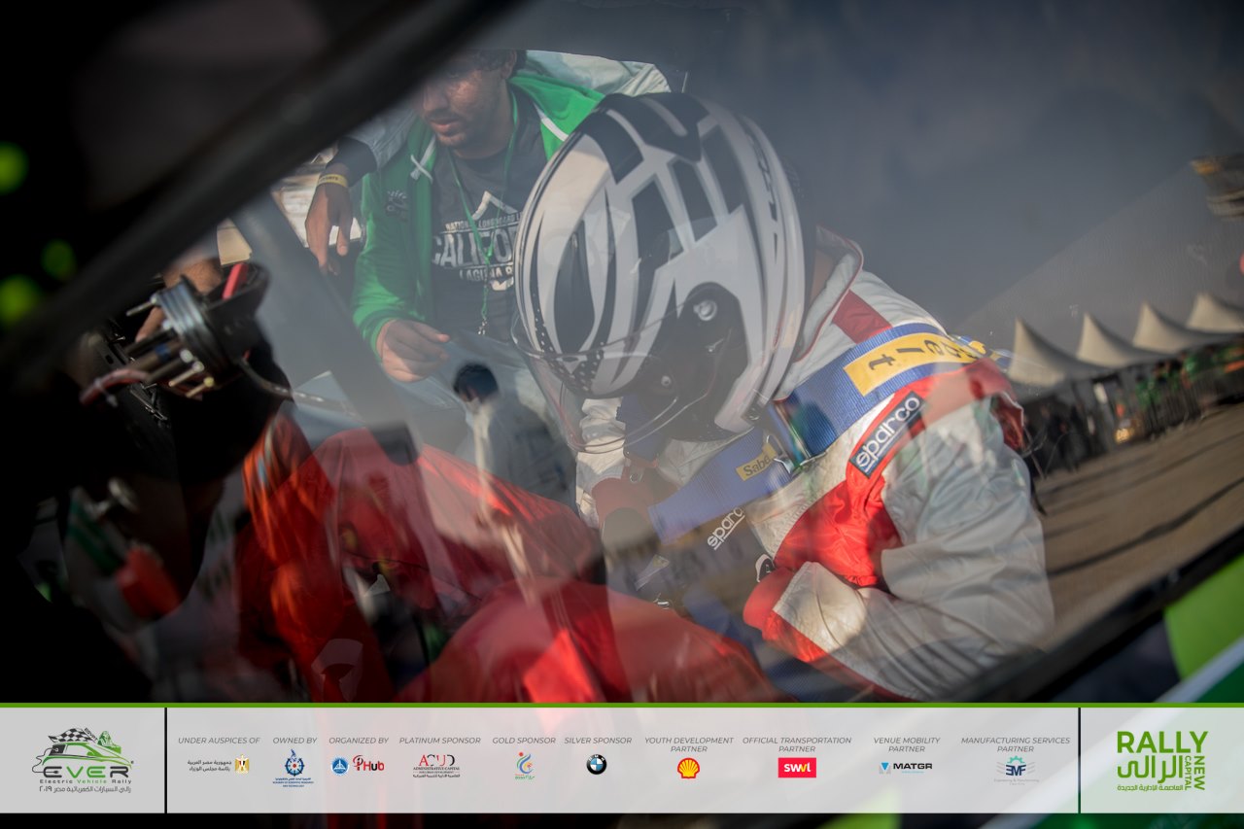Click the Egyptian eagle emblem logo
This screenshot has width=1244, height=829.
(x=241, y=765)
